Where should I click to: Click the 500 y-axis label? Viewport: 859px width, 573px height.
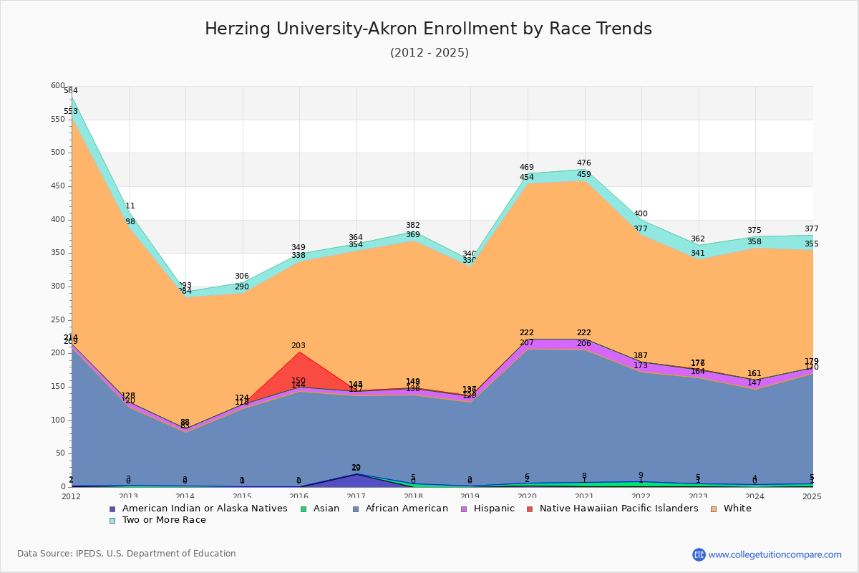click(x=57, y=153)
